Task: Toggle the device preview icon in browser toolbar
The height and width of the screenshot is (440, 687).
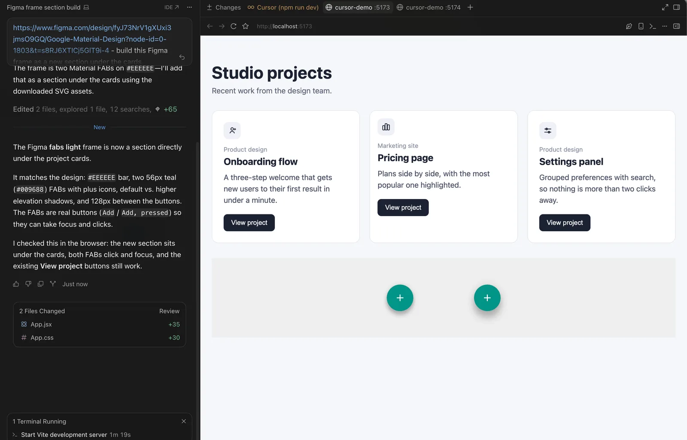Action: (641, 26)
